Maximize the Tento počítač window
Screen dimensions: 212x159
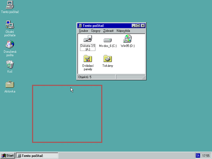coord(138,26)
